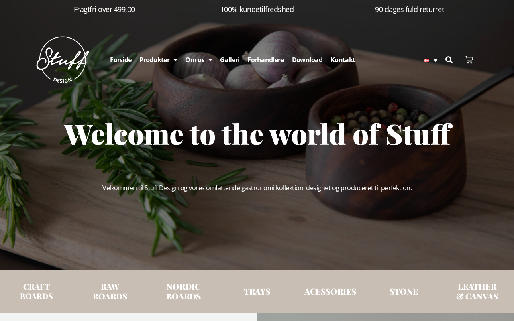
Task: Go to the Kontakt page
Action: click(343, 60)
